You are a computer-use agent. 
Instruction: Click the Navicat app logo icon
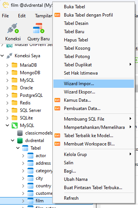(6, 5)
